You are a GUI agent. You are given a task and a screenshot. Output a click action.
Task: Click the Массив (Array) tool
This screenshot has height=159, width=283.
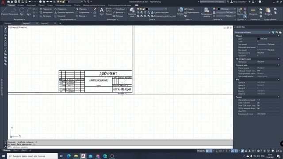[x=80, y=16]
